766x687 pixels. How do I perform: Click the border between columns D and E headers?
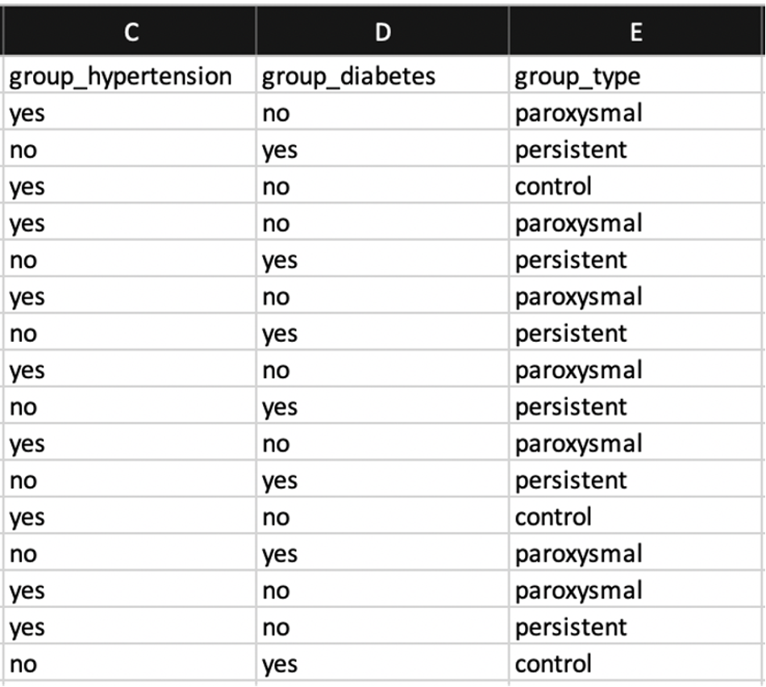pyautogui.click(x=509, y=32)
